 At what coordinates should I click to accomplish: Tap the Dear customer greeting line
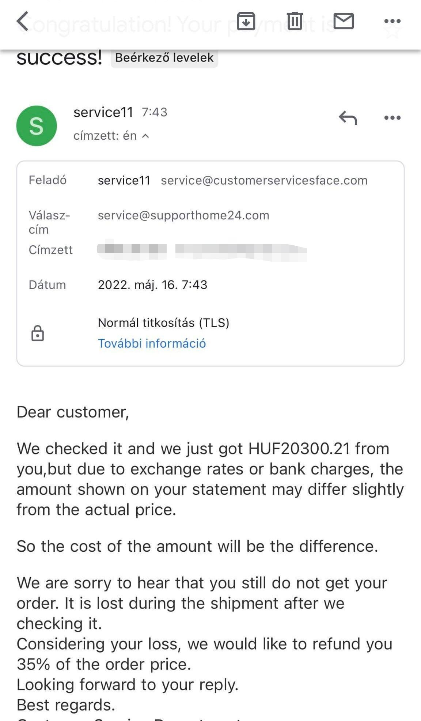click(73, 412)
